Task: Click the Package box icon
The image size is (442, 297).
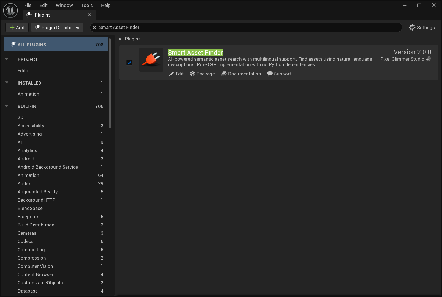Action: tap(192, 74)
